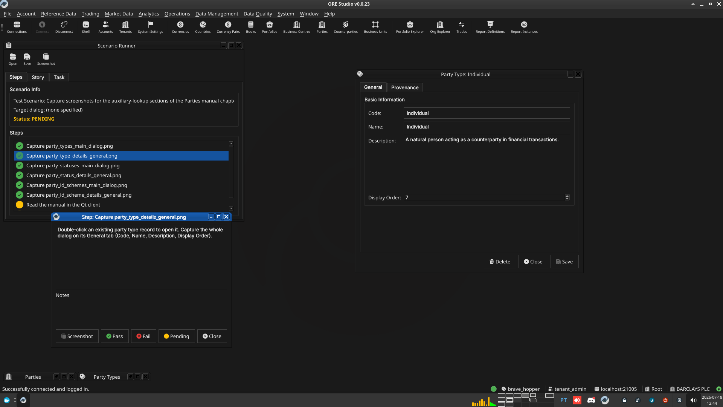The image size is (723, 407).
Task: Open the Parties toolbar icon
Action: tap(322, 27)
